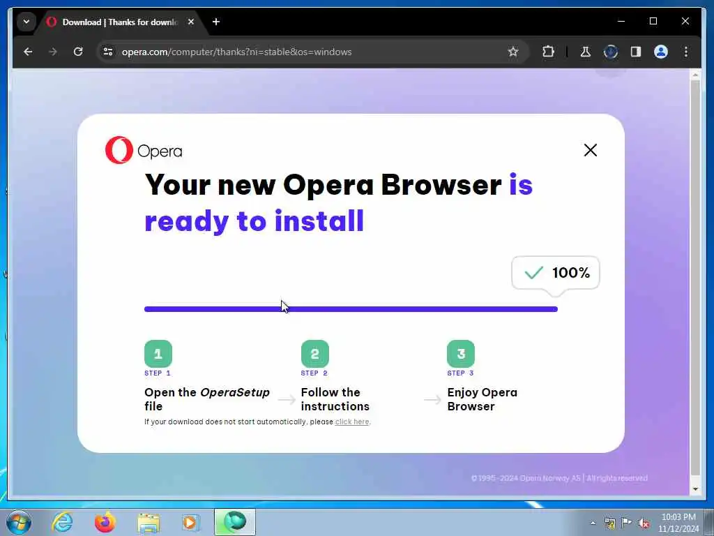Click the green Step 3 badge
The image size is (714, 536).
click(461, 354)
